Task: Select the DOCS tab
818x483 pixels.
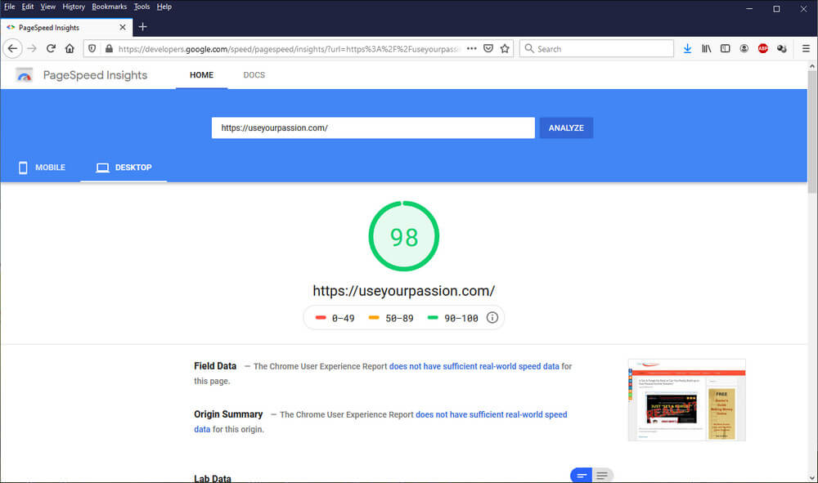Action: (x=254, y=75)
